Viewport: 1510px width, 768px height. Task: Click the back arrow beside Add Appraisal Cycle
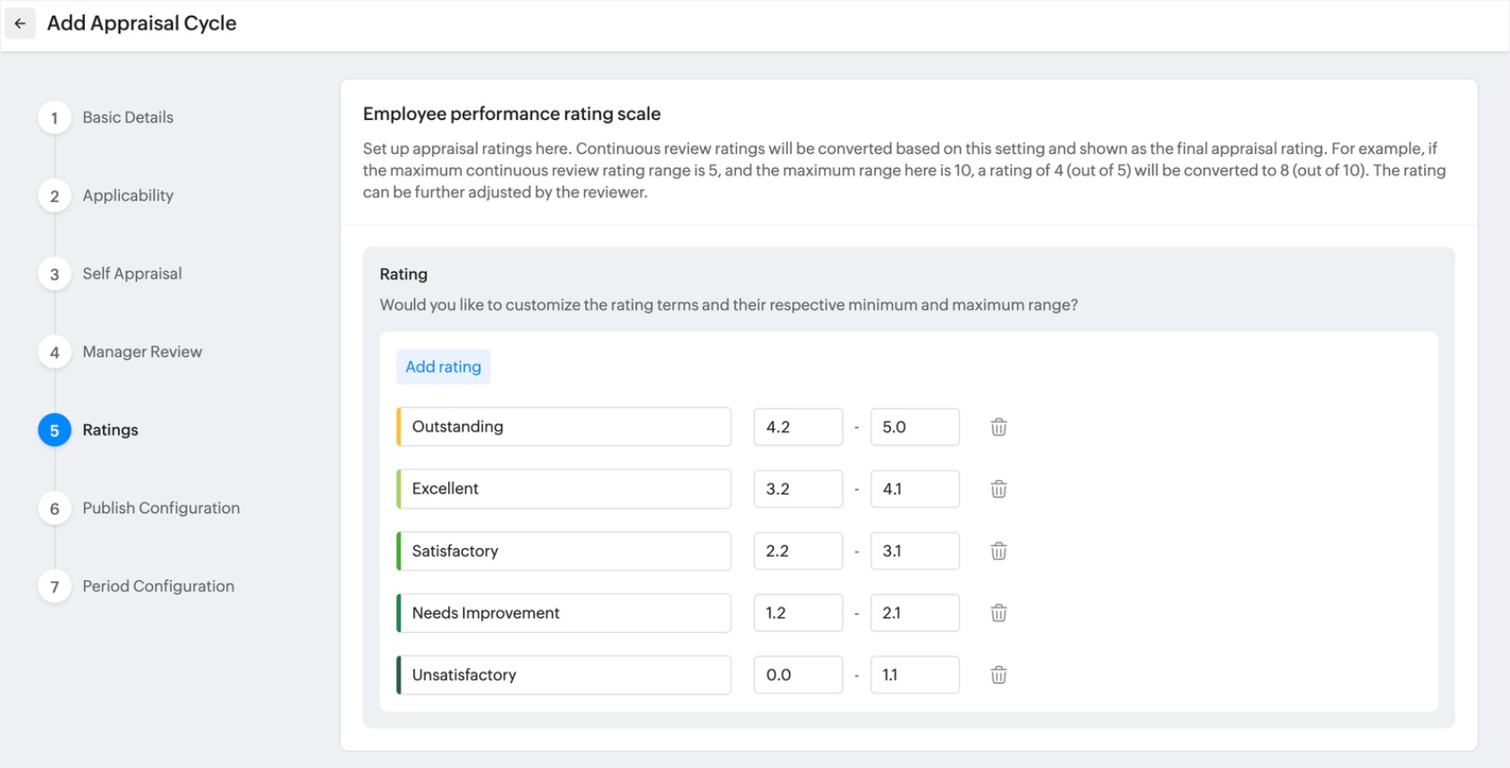point(20,23)
